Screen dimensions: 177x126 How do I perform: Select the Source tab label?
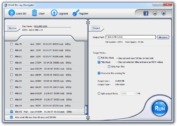pyautogui.click(x=12, y=28)
